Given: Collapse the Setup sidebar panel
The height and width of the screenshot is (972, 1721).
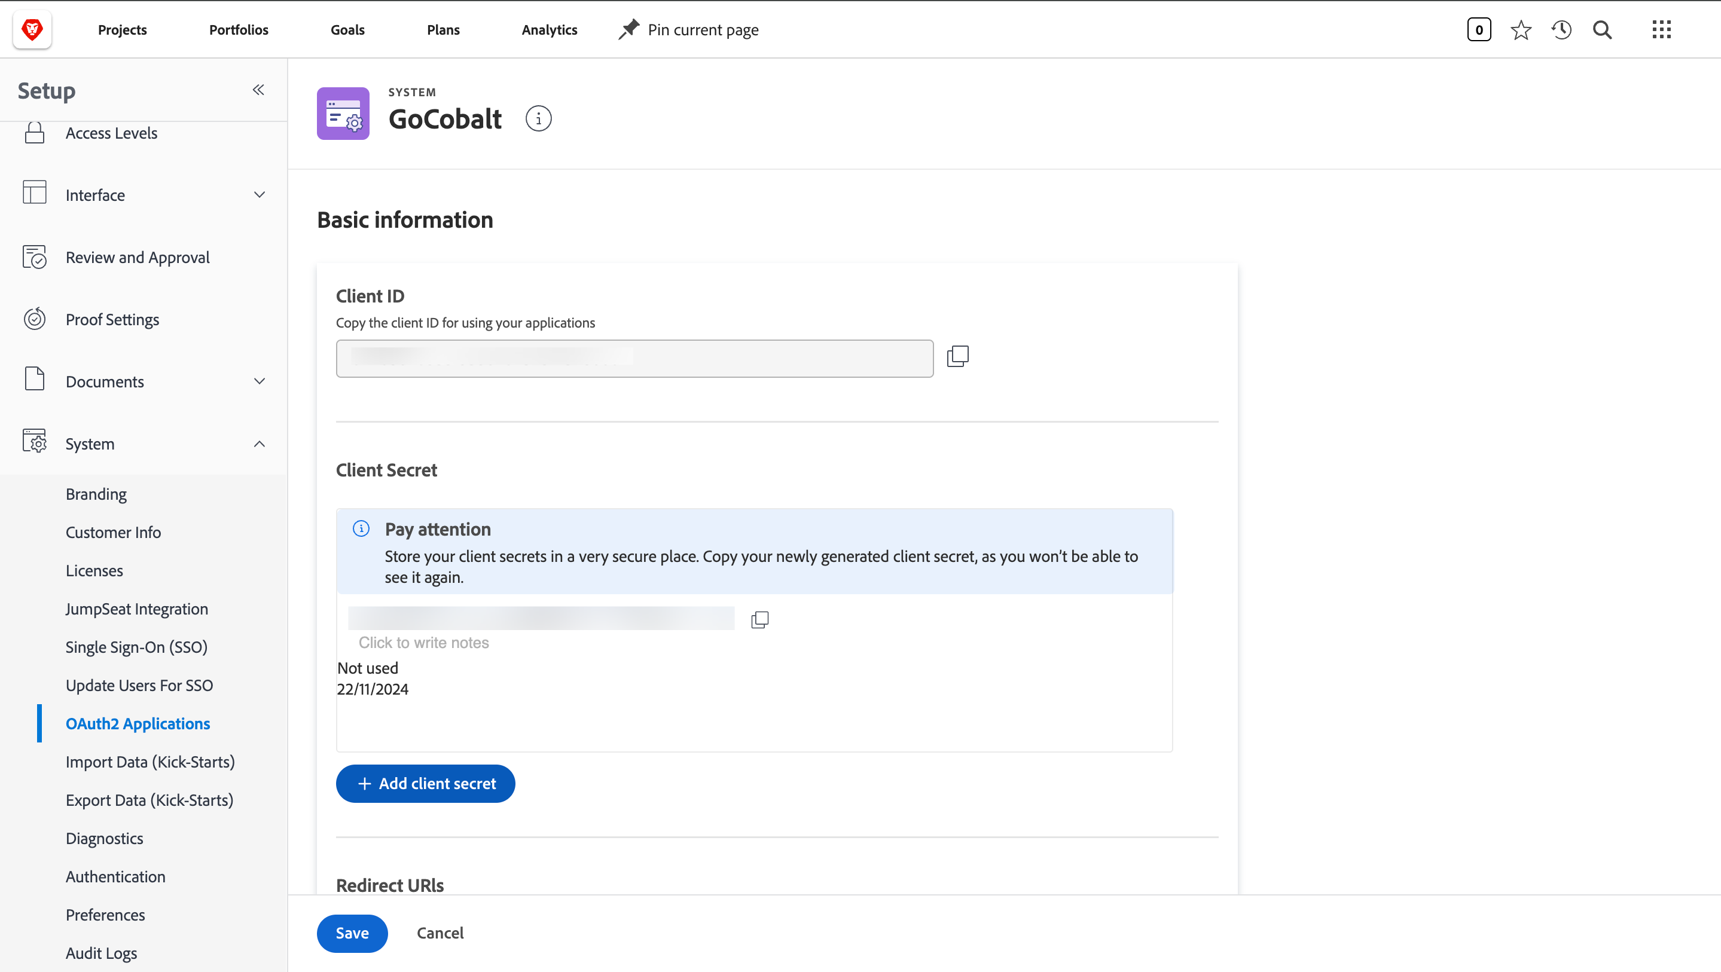Looking at the screenshot, I should pyautogui.click(x=258, y=90).
